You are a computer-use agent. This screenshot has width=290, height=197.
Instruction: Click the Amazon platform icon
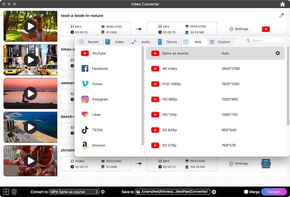click(x=85, y=145)
